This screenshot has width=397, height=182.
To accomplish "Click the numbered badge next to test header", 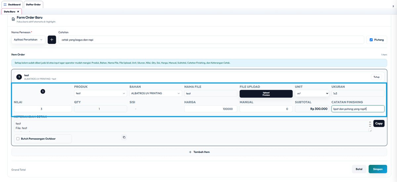I will [19, 77].
